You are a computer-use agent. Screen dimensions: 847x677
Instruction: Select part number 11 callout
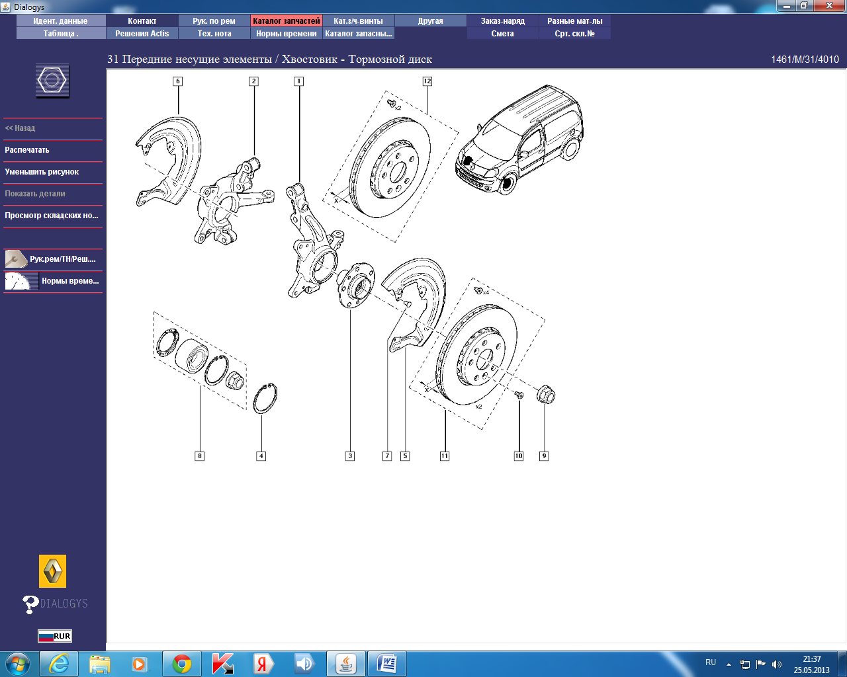[445, 456]
